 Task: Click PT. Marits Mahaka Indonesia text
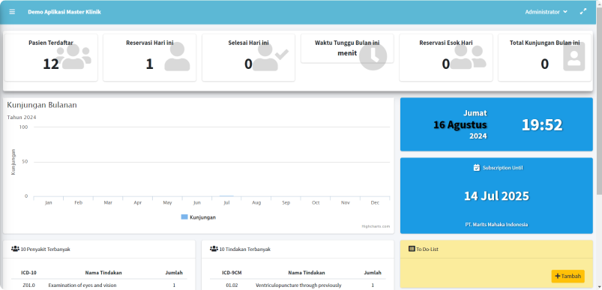496,224
